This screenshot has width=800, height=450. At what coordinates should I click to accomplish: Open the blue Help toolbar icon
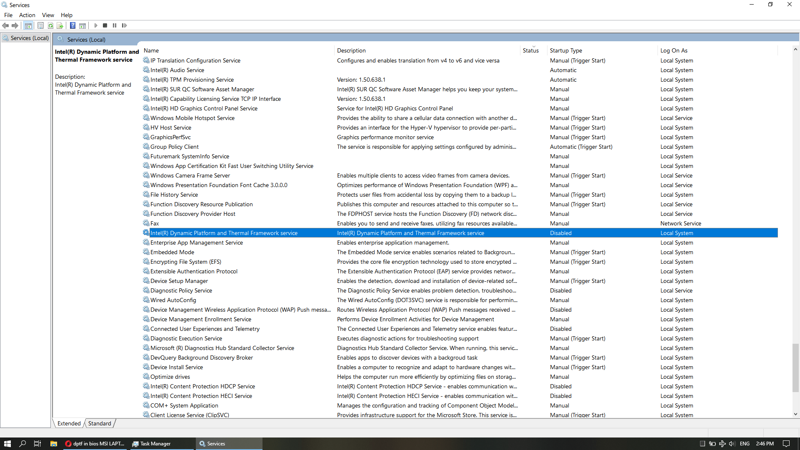click(72, 26)
